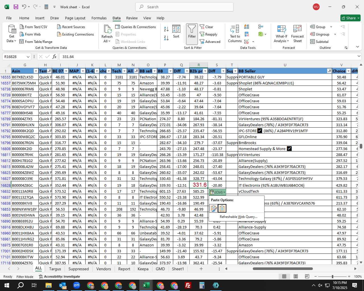
Task: Insert Subtotal in the outline group
Action: coord(319,41)
